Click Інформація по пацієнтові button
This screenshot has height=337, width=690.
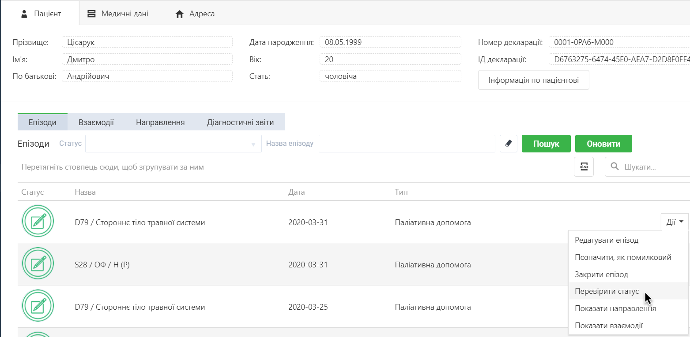click(533, 80)
